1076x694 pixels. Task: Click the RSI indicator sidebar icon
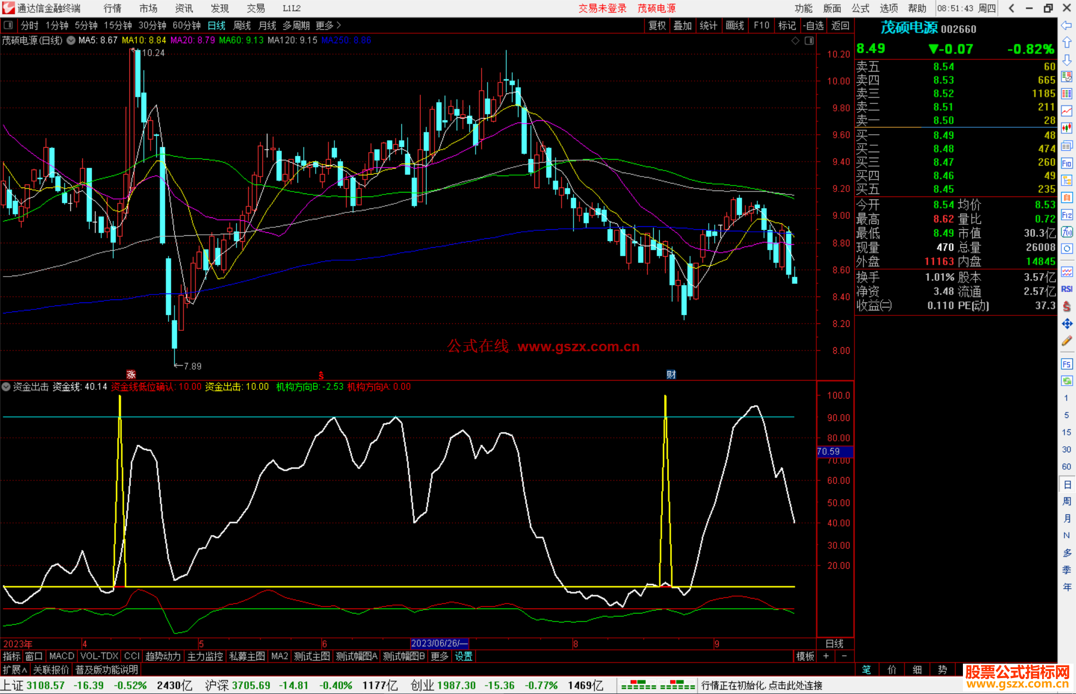1067,289
